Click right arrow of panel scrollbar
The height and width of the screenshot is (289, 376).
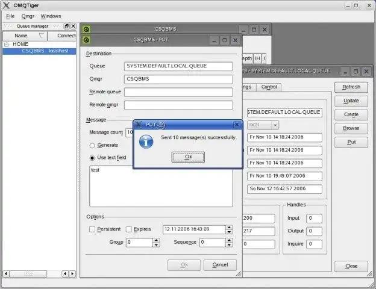point(73,274)
